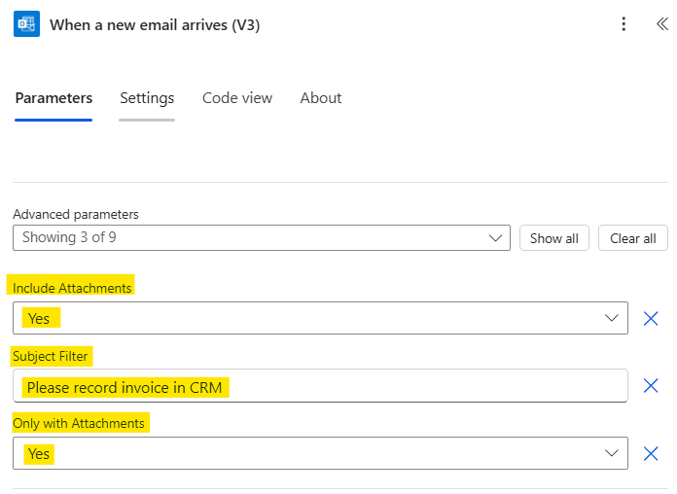Click the Outlook connector icon
Viewport: 677px width, 494px height.
click(x=26, y=24)
